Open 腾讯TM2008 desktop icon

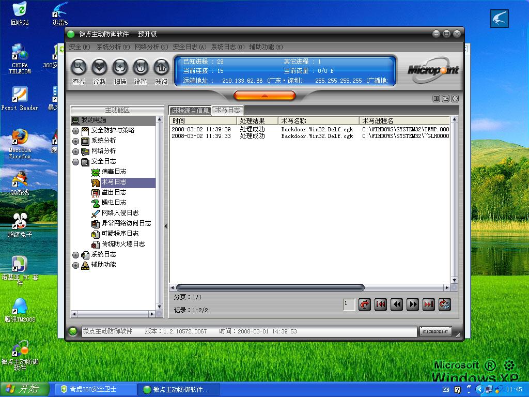20,310
